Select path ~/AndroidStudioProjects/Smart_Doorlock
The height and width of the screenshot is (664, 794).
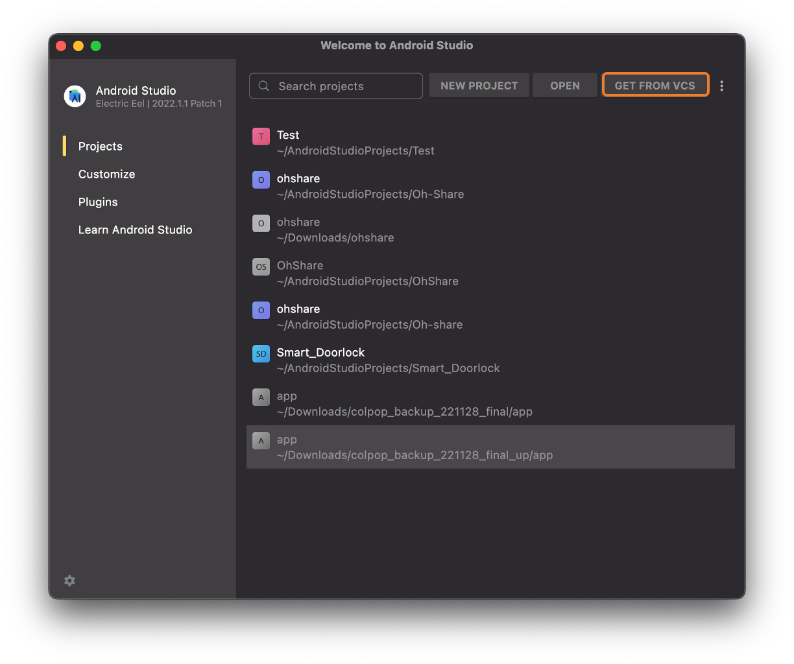[x=389, y=368]
